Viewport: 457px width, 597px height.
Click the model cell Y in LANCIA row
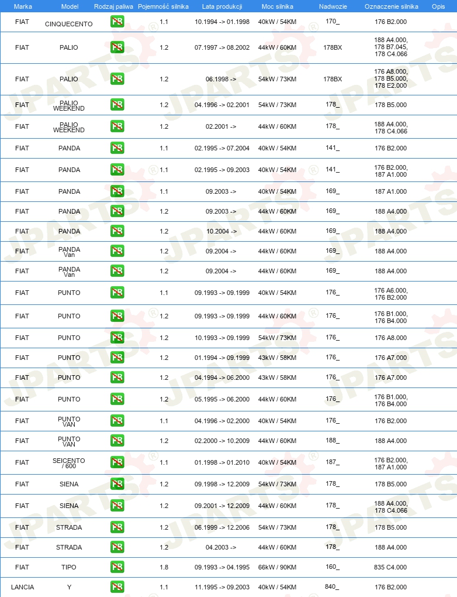pyautogui.click(x=69, y=587)
